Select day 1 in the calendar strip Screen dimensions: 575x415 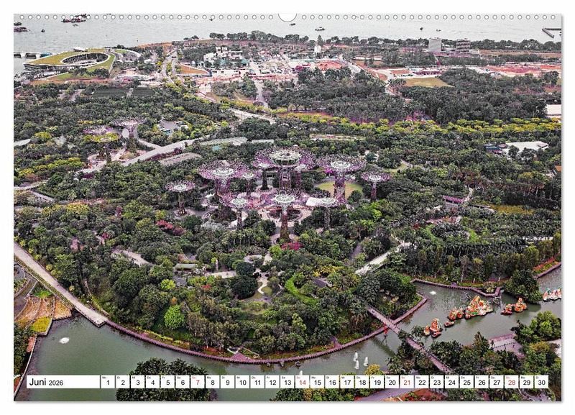pyautogui.click(x=107, y=383)
